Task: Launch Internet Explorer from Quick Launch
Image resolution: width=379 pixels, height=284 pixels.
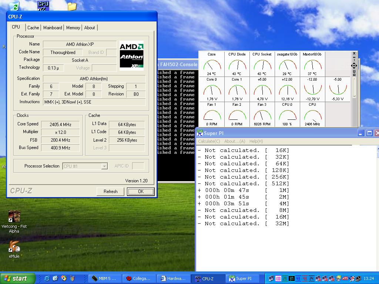Action: click(47, 278)
